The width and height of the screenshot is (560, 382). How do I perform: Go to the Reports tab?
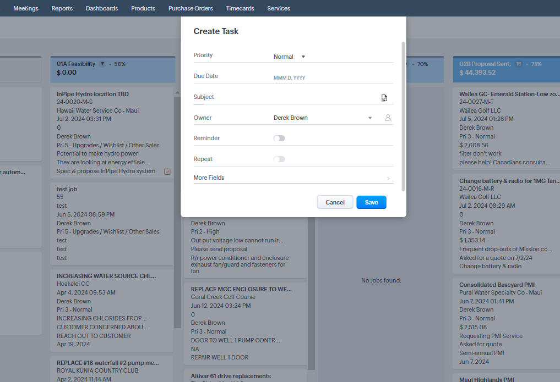pyautogui.click(x=62, y=8)
